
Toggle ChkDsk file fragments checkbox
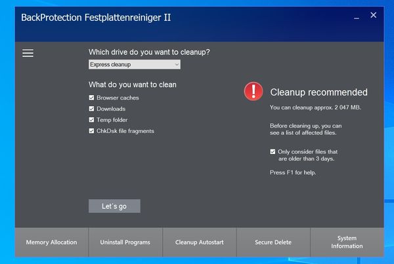[91, 130]
